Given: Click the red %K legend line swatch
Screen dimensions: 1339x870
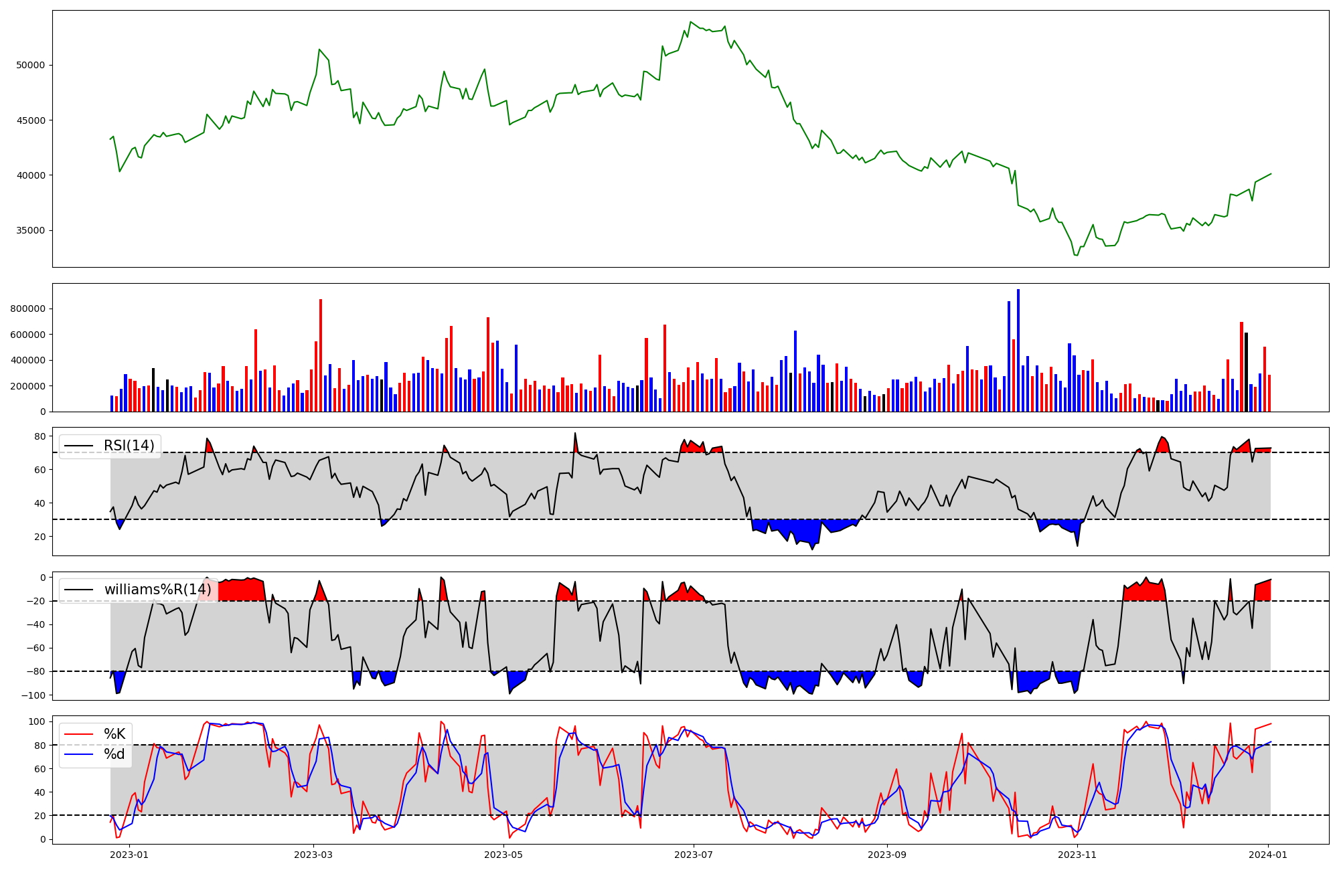Looking at the screenshot, I should pos(78,734).
